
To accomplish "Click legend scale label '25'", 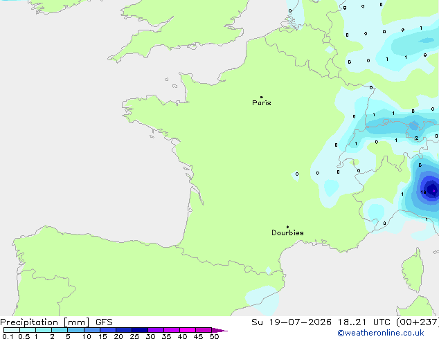I will click(134, 336).
